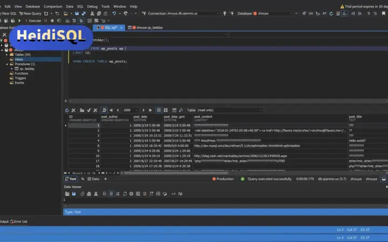Open the Database menu
Viewport: 388px width, 242px height.
click(x=33, y=6)
